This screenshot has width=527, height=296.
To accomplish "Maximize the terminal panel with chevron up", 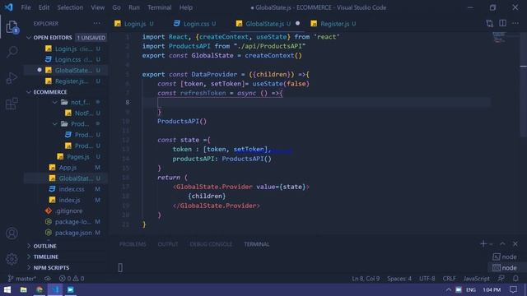I will pos(502,244).
